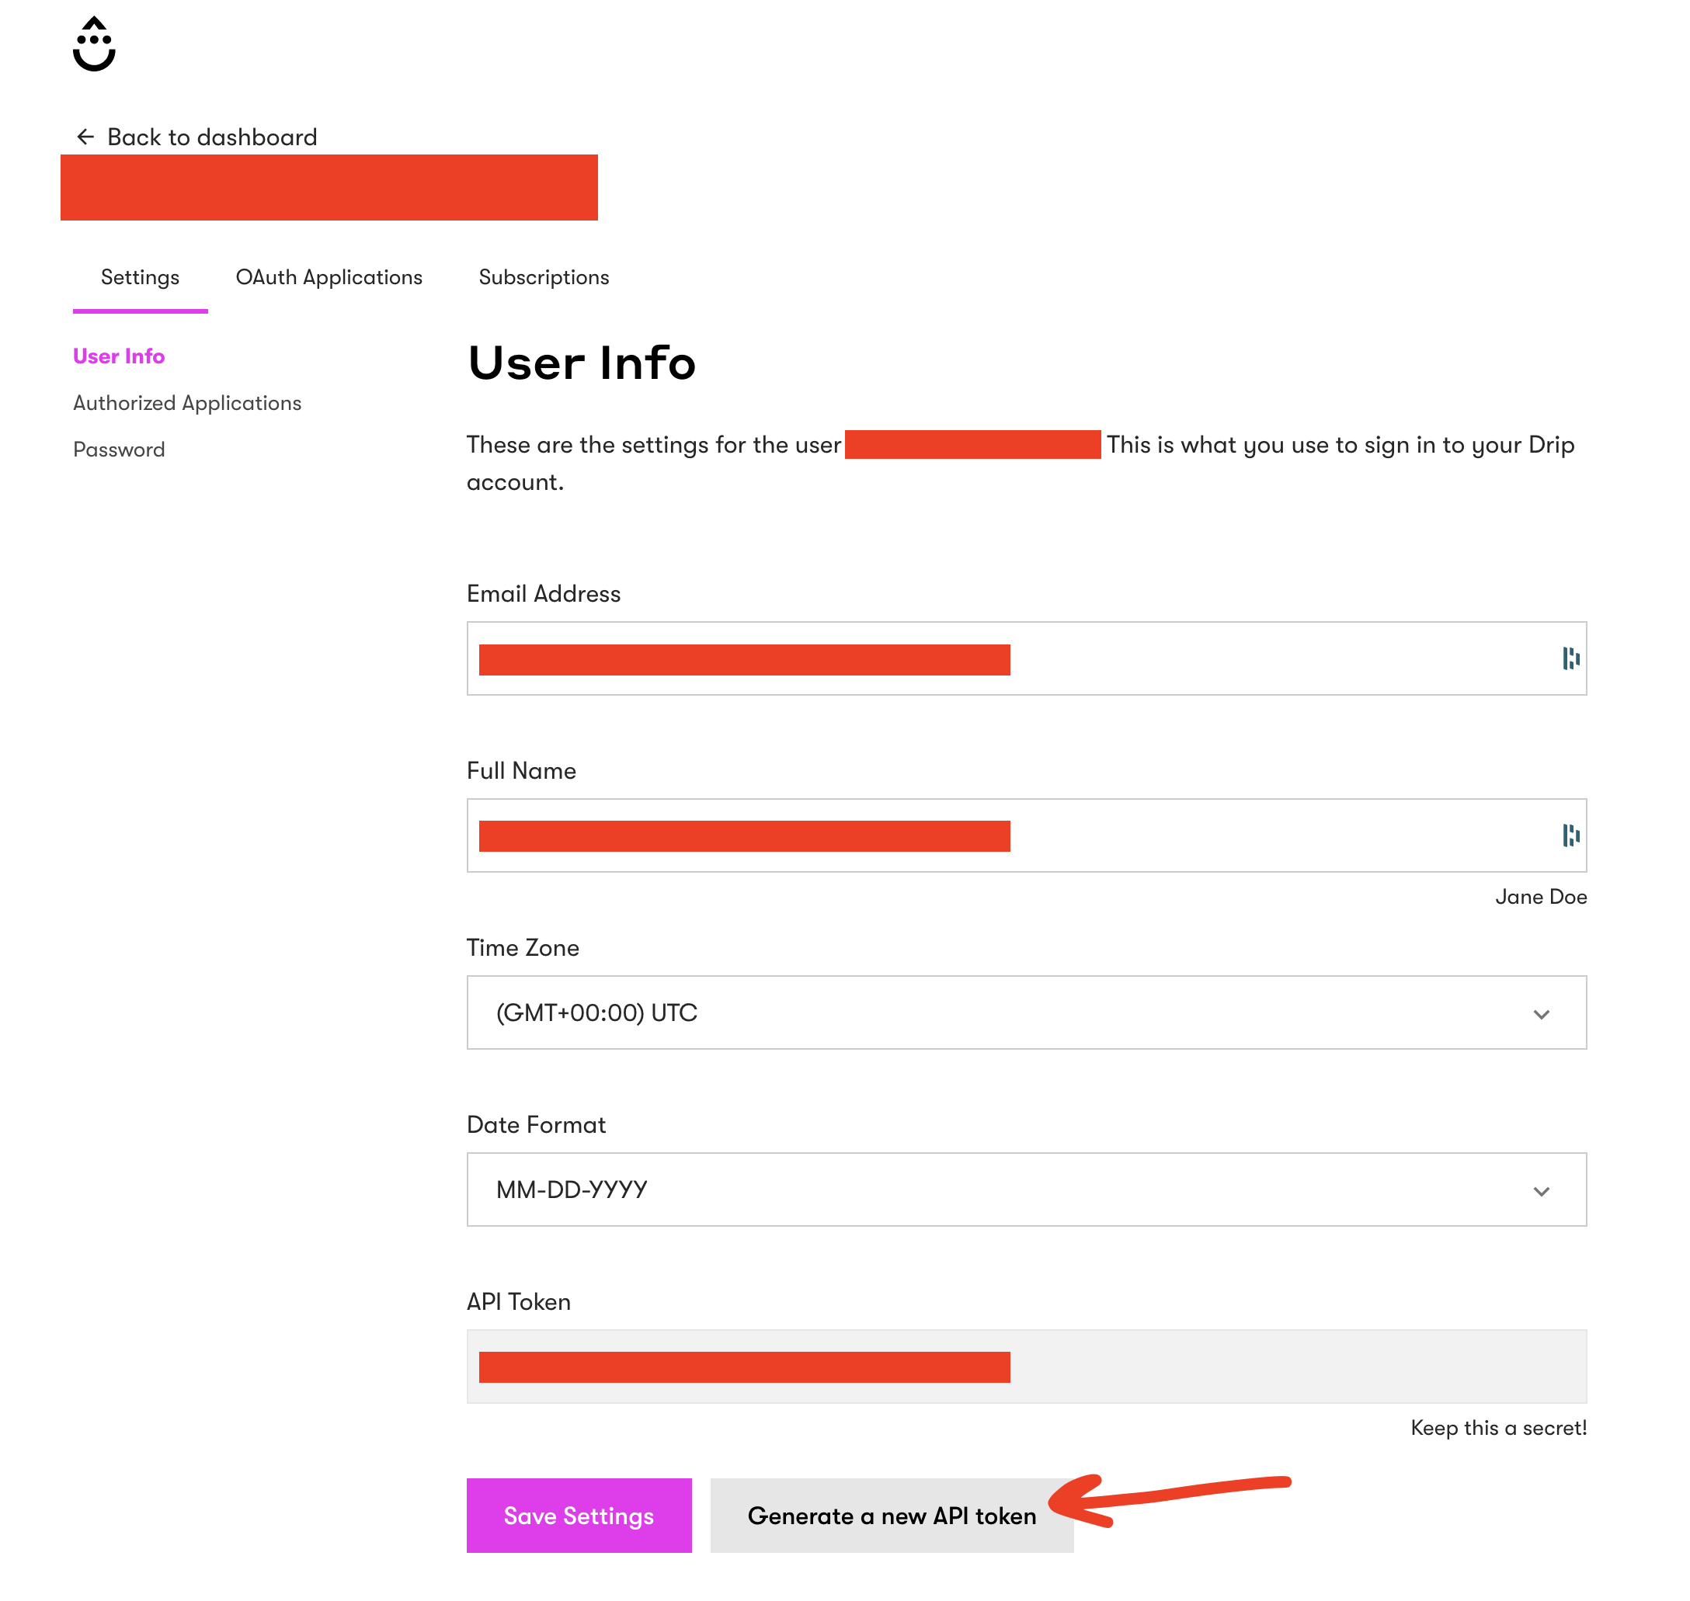Open Authorized Applications in sidebar
This screenshot has height=1601, width=1690.
187,403
